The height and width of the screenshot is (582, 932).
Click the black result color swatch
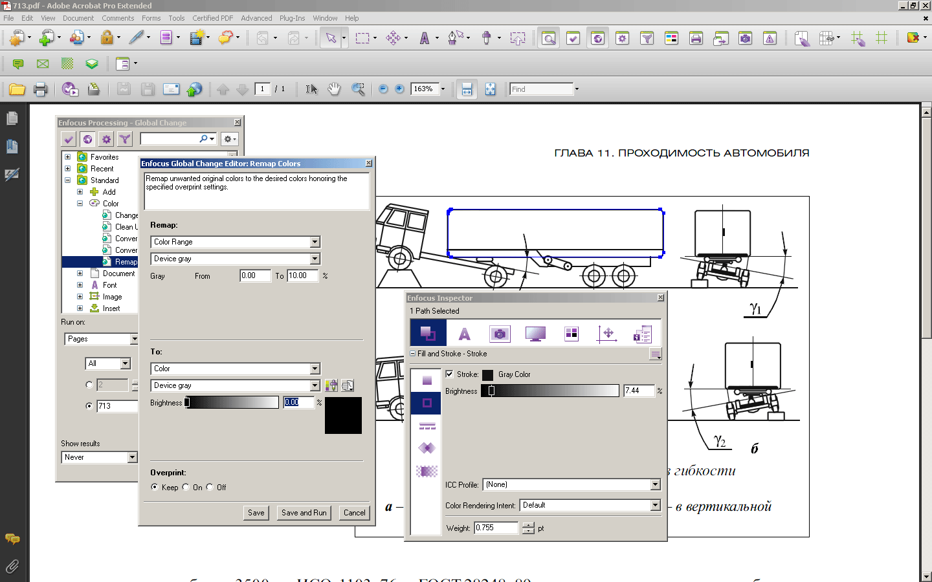(343, 415)
